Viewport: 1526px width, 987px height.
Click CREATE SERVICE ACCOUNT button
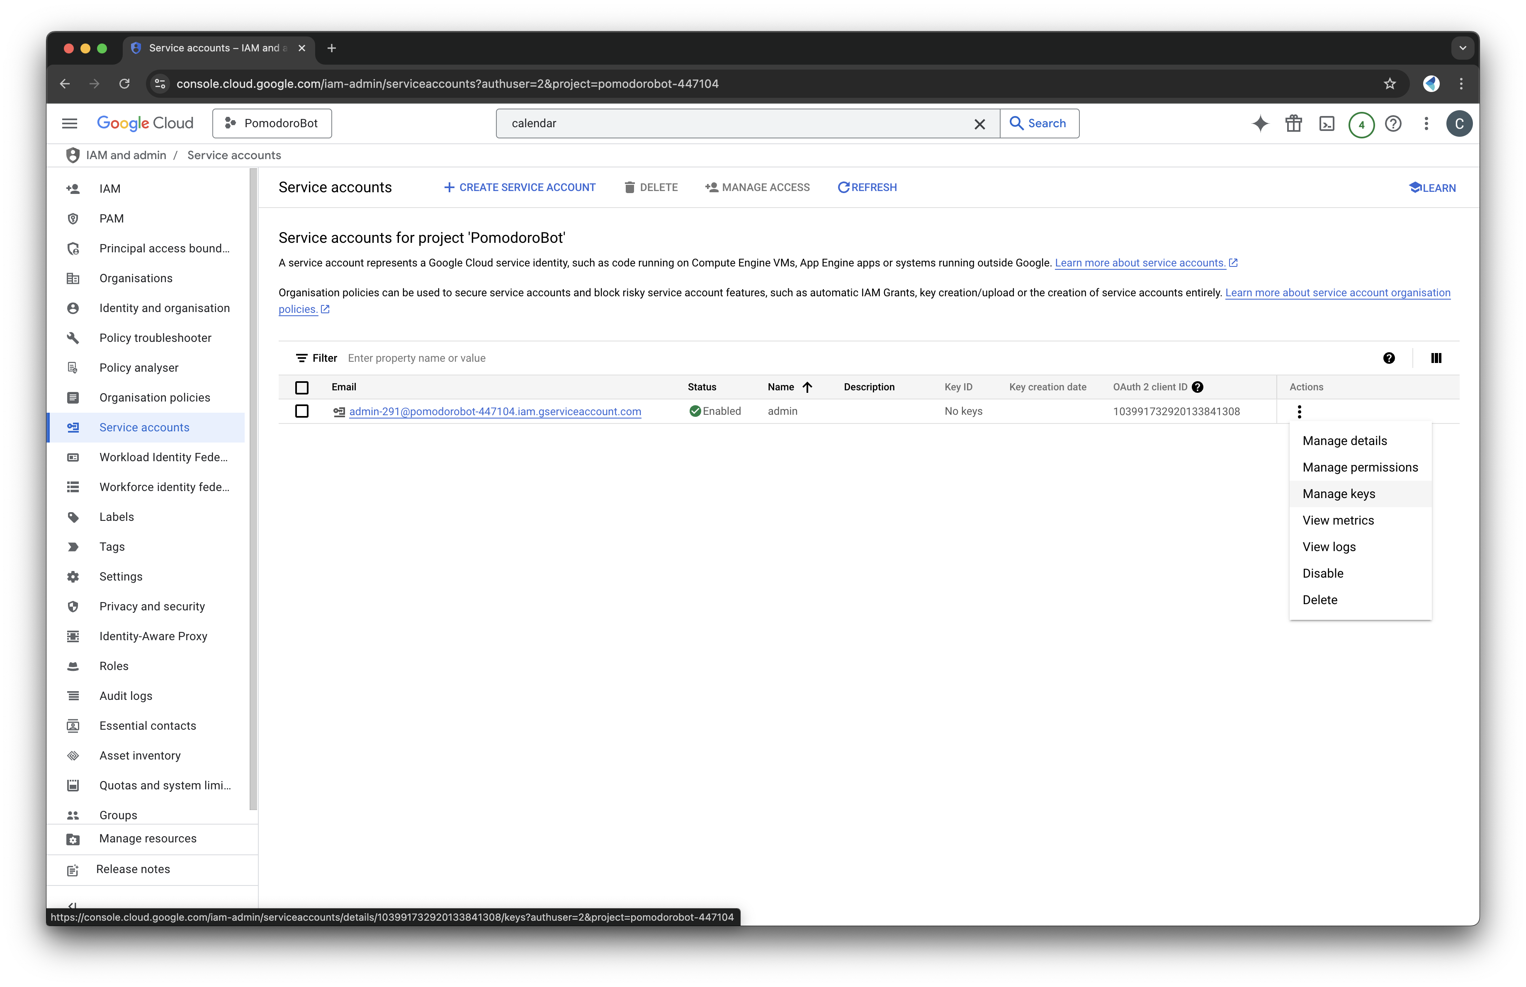(x=520, y=188)
